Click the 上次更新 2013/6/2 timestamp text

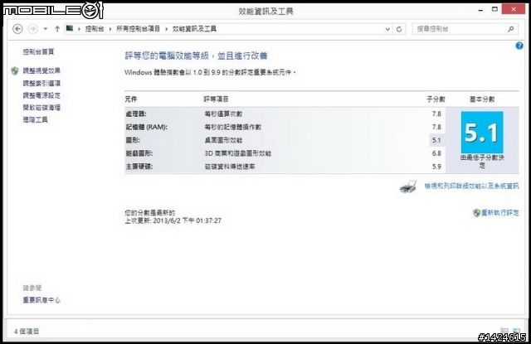pos(173,220)
